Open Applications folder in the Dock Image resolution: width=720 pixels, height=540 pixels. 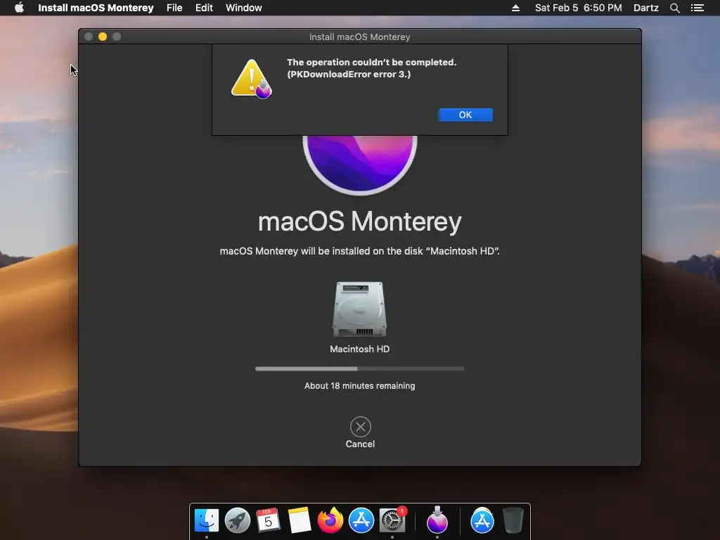click(x=482, y=520)
